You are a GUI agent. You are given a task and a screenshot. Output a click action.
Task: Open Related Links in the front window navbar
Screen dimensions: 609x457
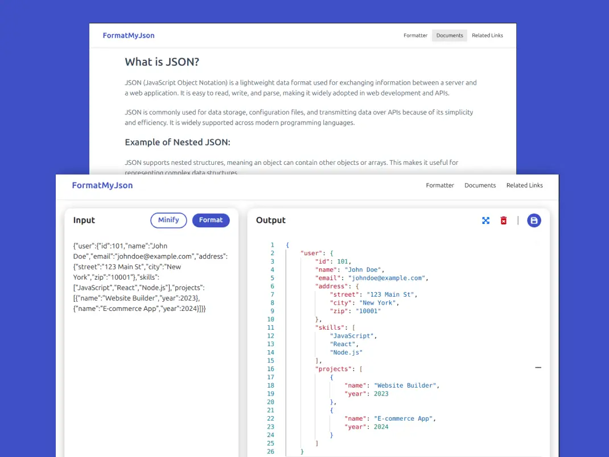(x=524, y=185)
